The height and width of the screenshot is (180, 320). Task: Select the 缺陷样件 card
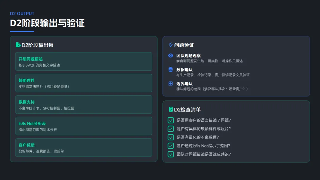click(x=84, y=83)
